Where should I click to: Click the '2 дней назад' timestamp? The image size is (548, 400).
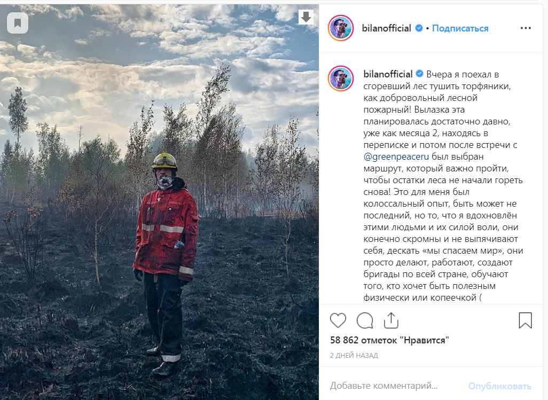pyautogui.click(x=354, y=355)
